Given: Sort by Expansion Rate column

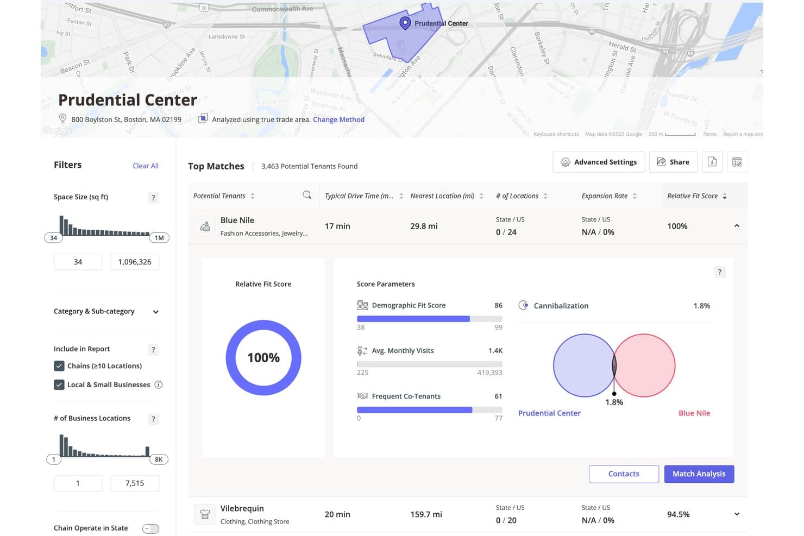Looking at the screenshot, I should (x=635, y=196).
